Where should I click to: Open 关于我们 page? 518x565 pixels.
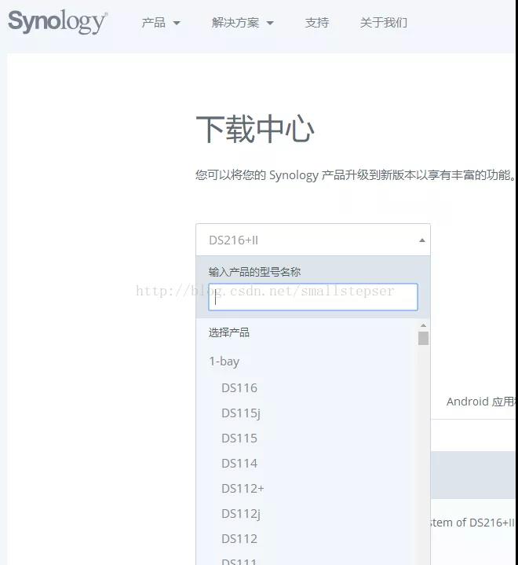pos(383,23)
